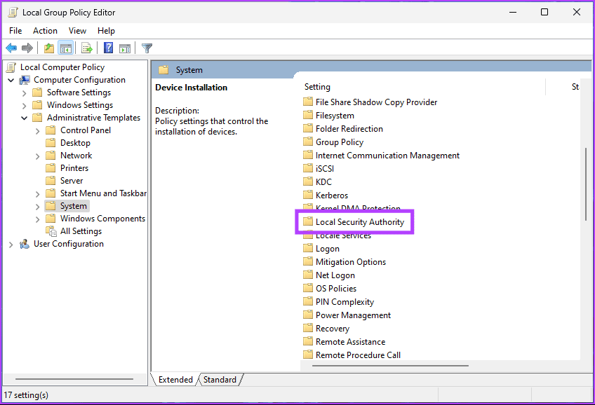Image resolution: width=595 pixels, height=405 pixels.
Task: Open Help using the question mark icon
Action: [107, 48]
